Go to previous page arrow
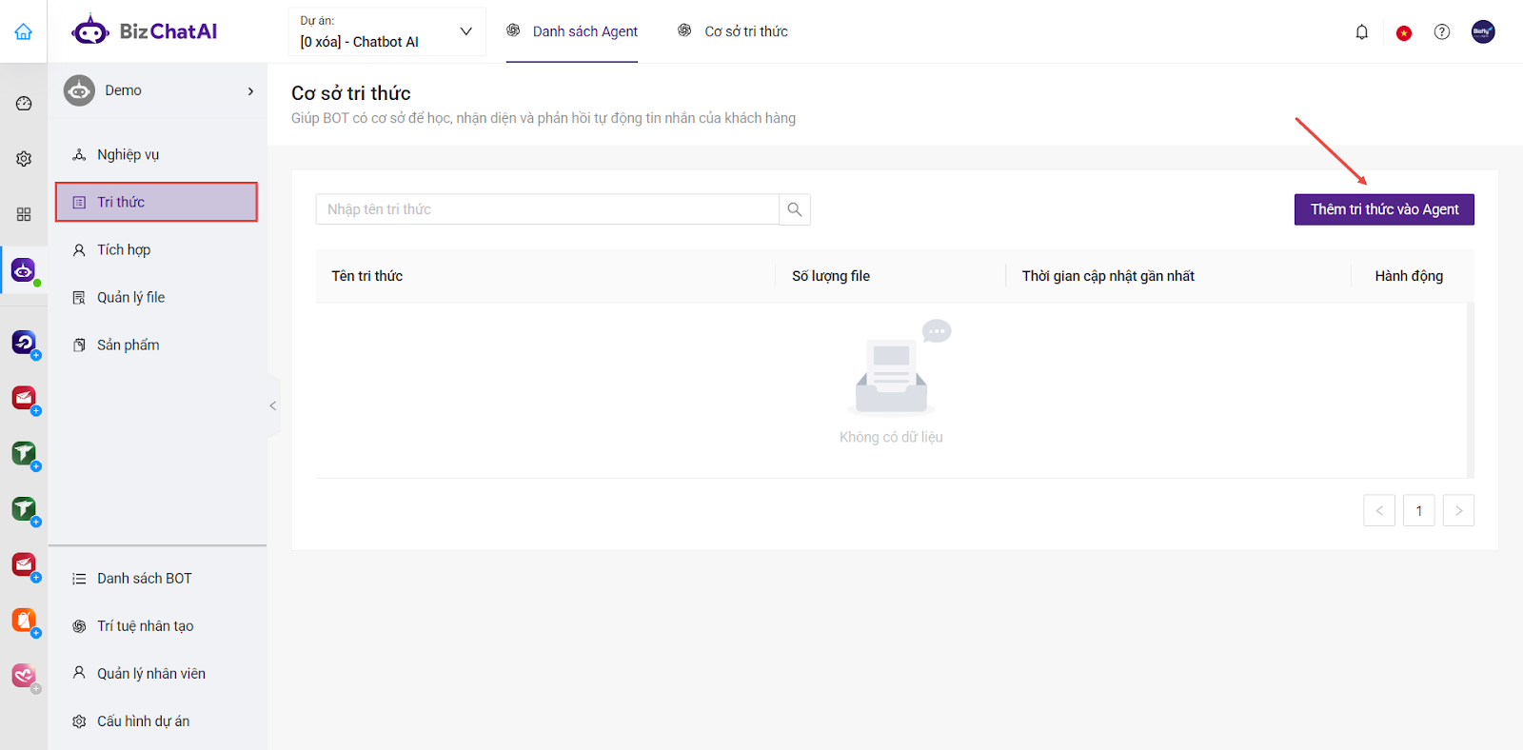The height and width of the screenshot is (750, 1523). (x=1379, y=510)
